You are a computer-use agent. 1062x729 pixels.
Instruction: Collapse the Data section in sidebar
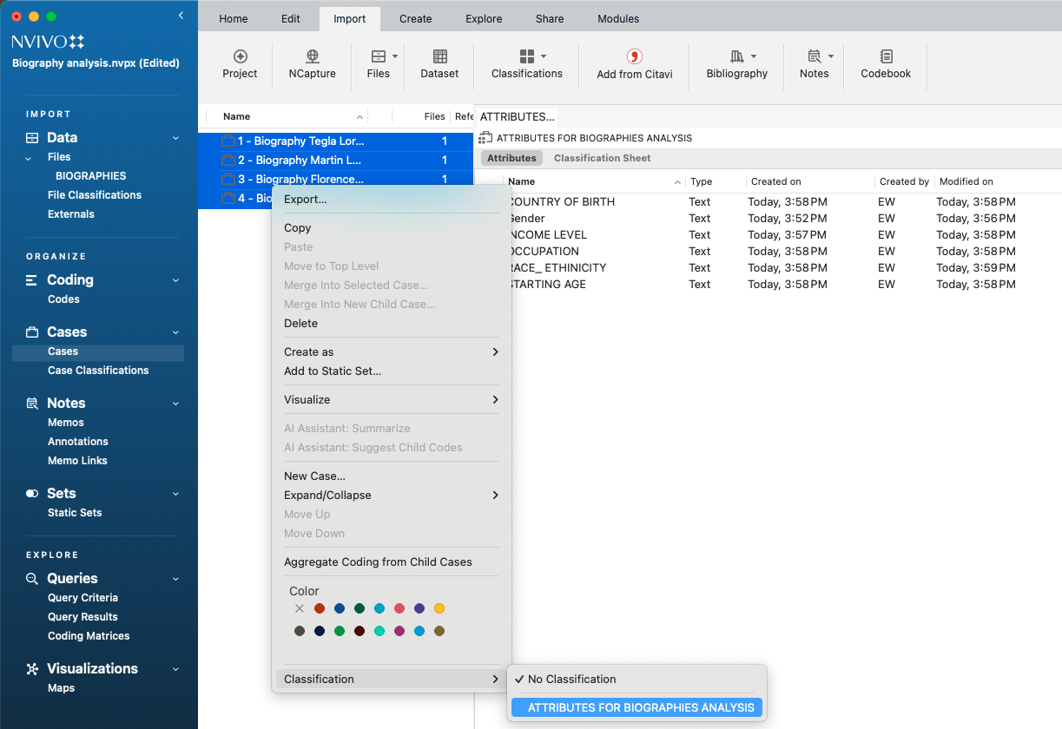[175, 138]
